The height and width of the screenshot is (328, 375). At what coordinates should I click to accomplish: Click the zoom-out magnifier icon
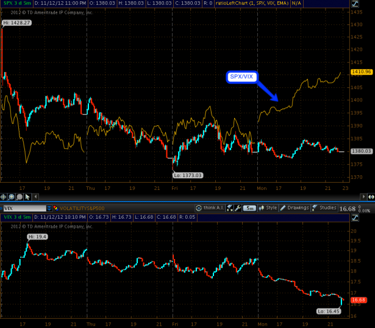tap(20, 197)
